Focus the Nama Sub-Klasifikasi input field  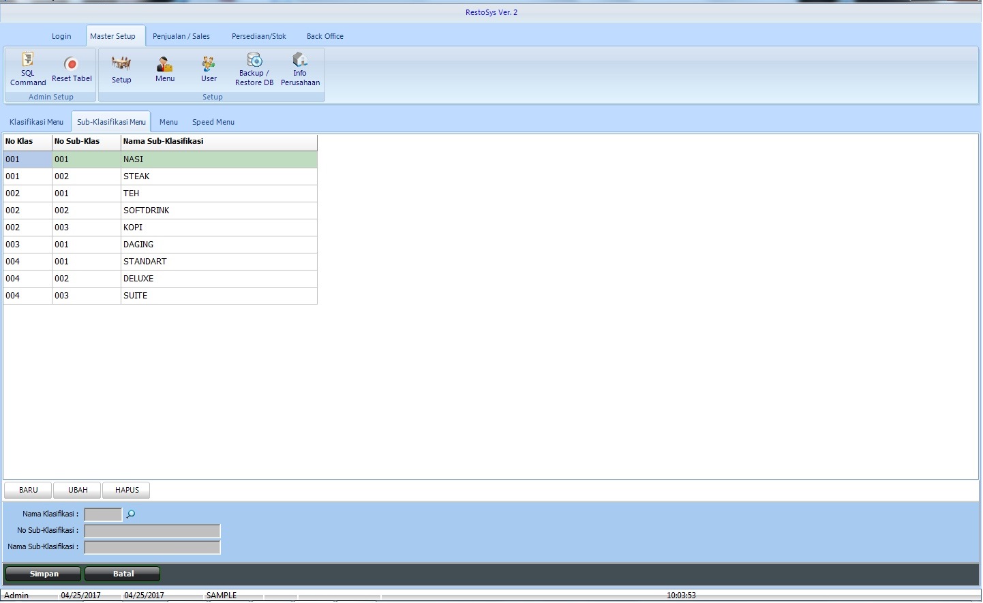click(x=152, y=547)
